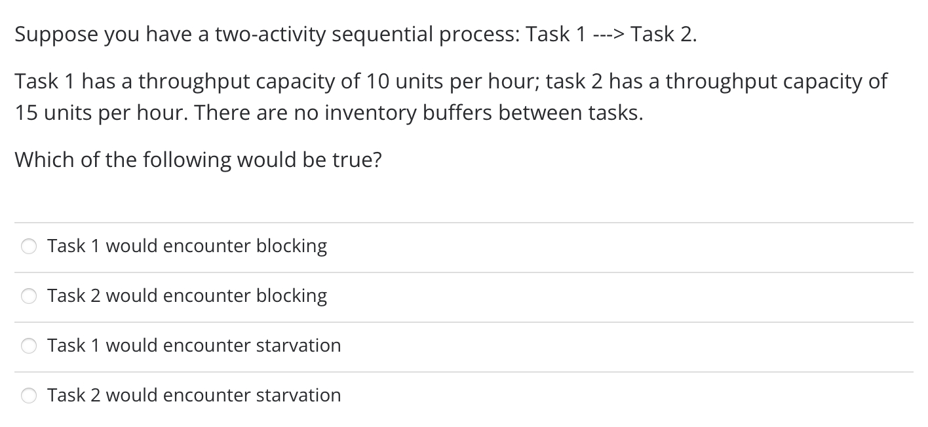The width and height of the screenshot is (928, 427).
Task: Click the text 'Which of the following would be true?'
Action: pyautogui.click(x=199, y=159)
